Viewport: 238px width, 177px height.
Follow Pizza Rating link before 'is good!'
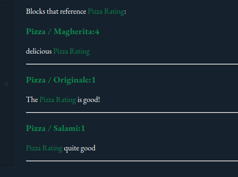58,100
